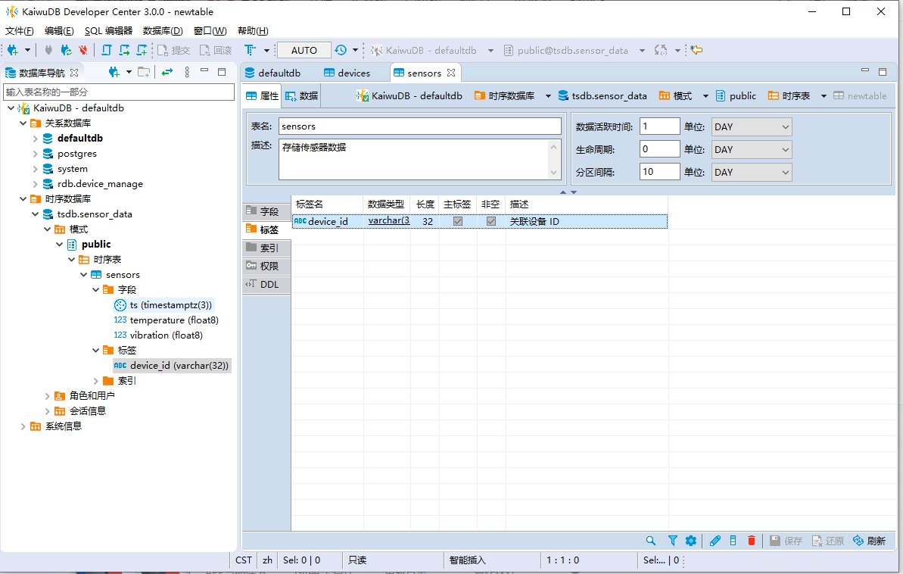This screenshot has height=574, width=903.
Task: Expand the 系统信息 tree node
Action: 23,426
